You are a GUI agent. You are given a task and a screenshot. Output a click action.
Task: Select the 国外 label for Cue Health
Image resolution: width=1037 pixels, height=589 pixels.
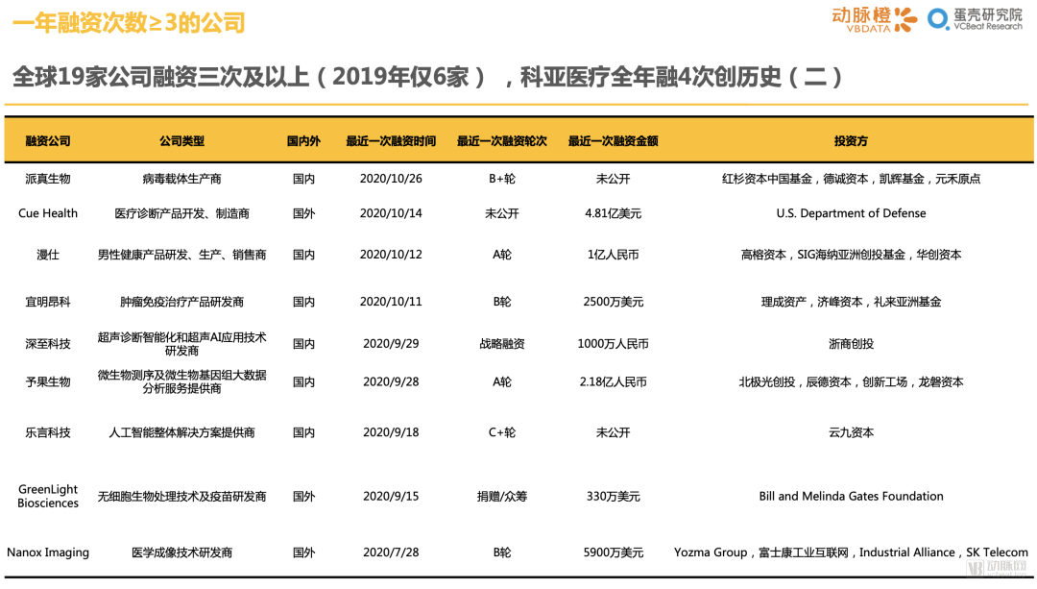click(x=303, y=213)
